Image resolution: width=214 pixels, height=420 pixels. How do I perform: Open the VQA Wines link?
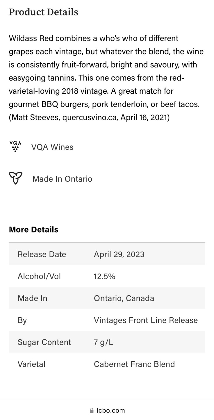click(x=52, y=147)
